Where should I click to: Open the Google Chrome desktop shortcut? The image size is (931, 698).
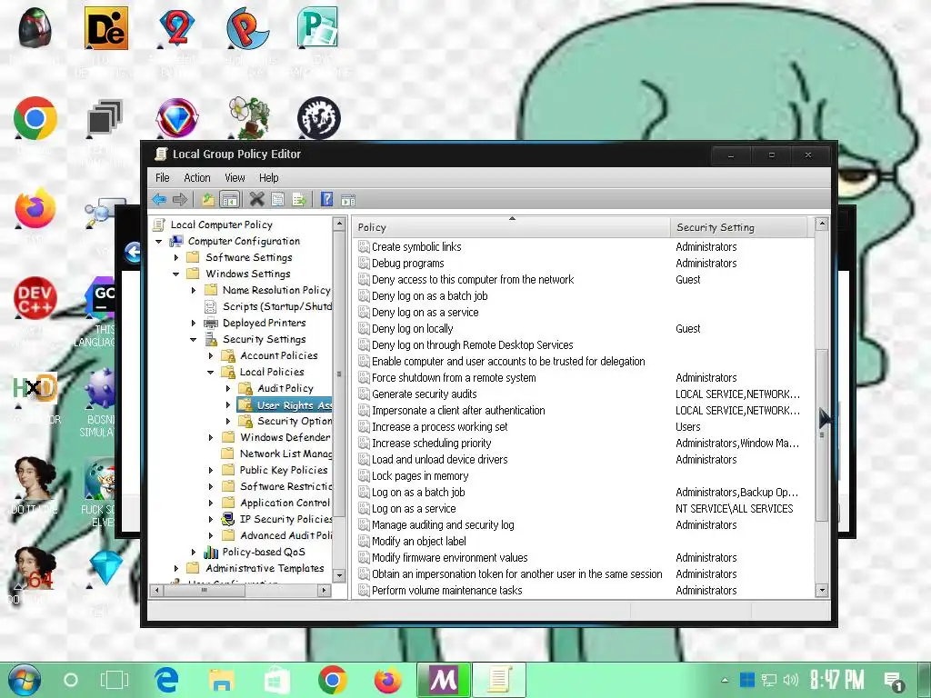(35, 118)
